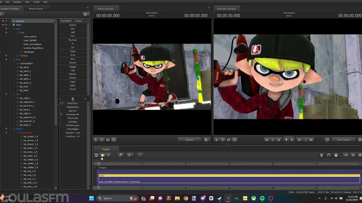
Task: Open File Explorer from the taskbar
Action: coord(177,198)
